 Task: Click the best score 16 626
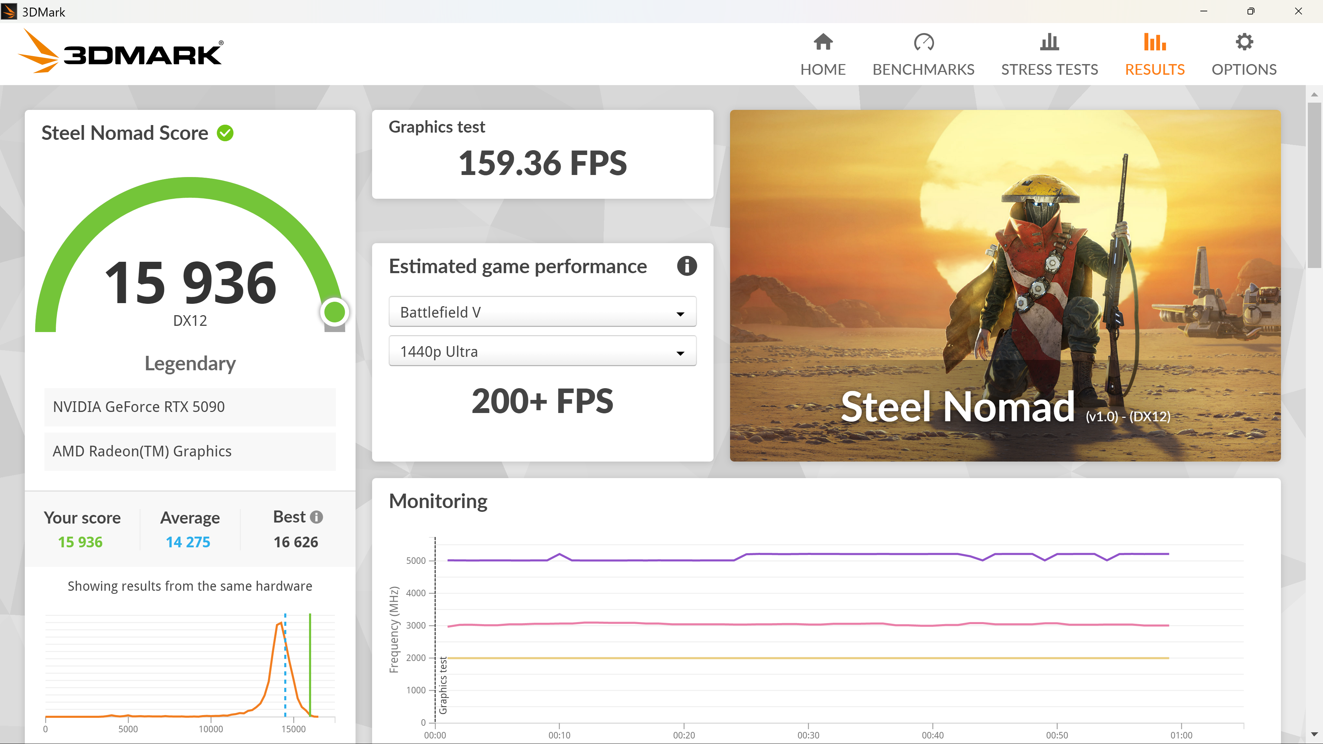(296, 542)
